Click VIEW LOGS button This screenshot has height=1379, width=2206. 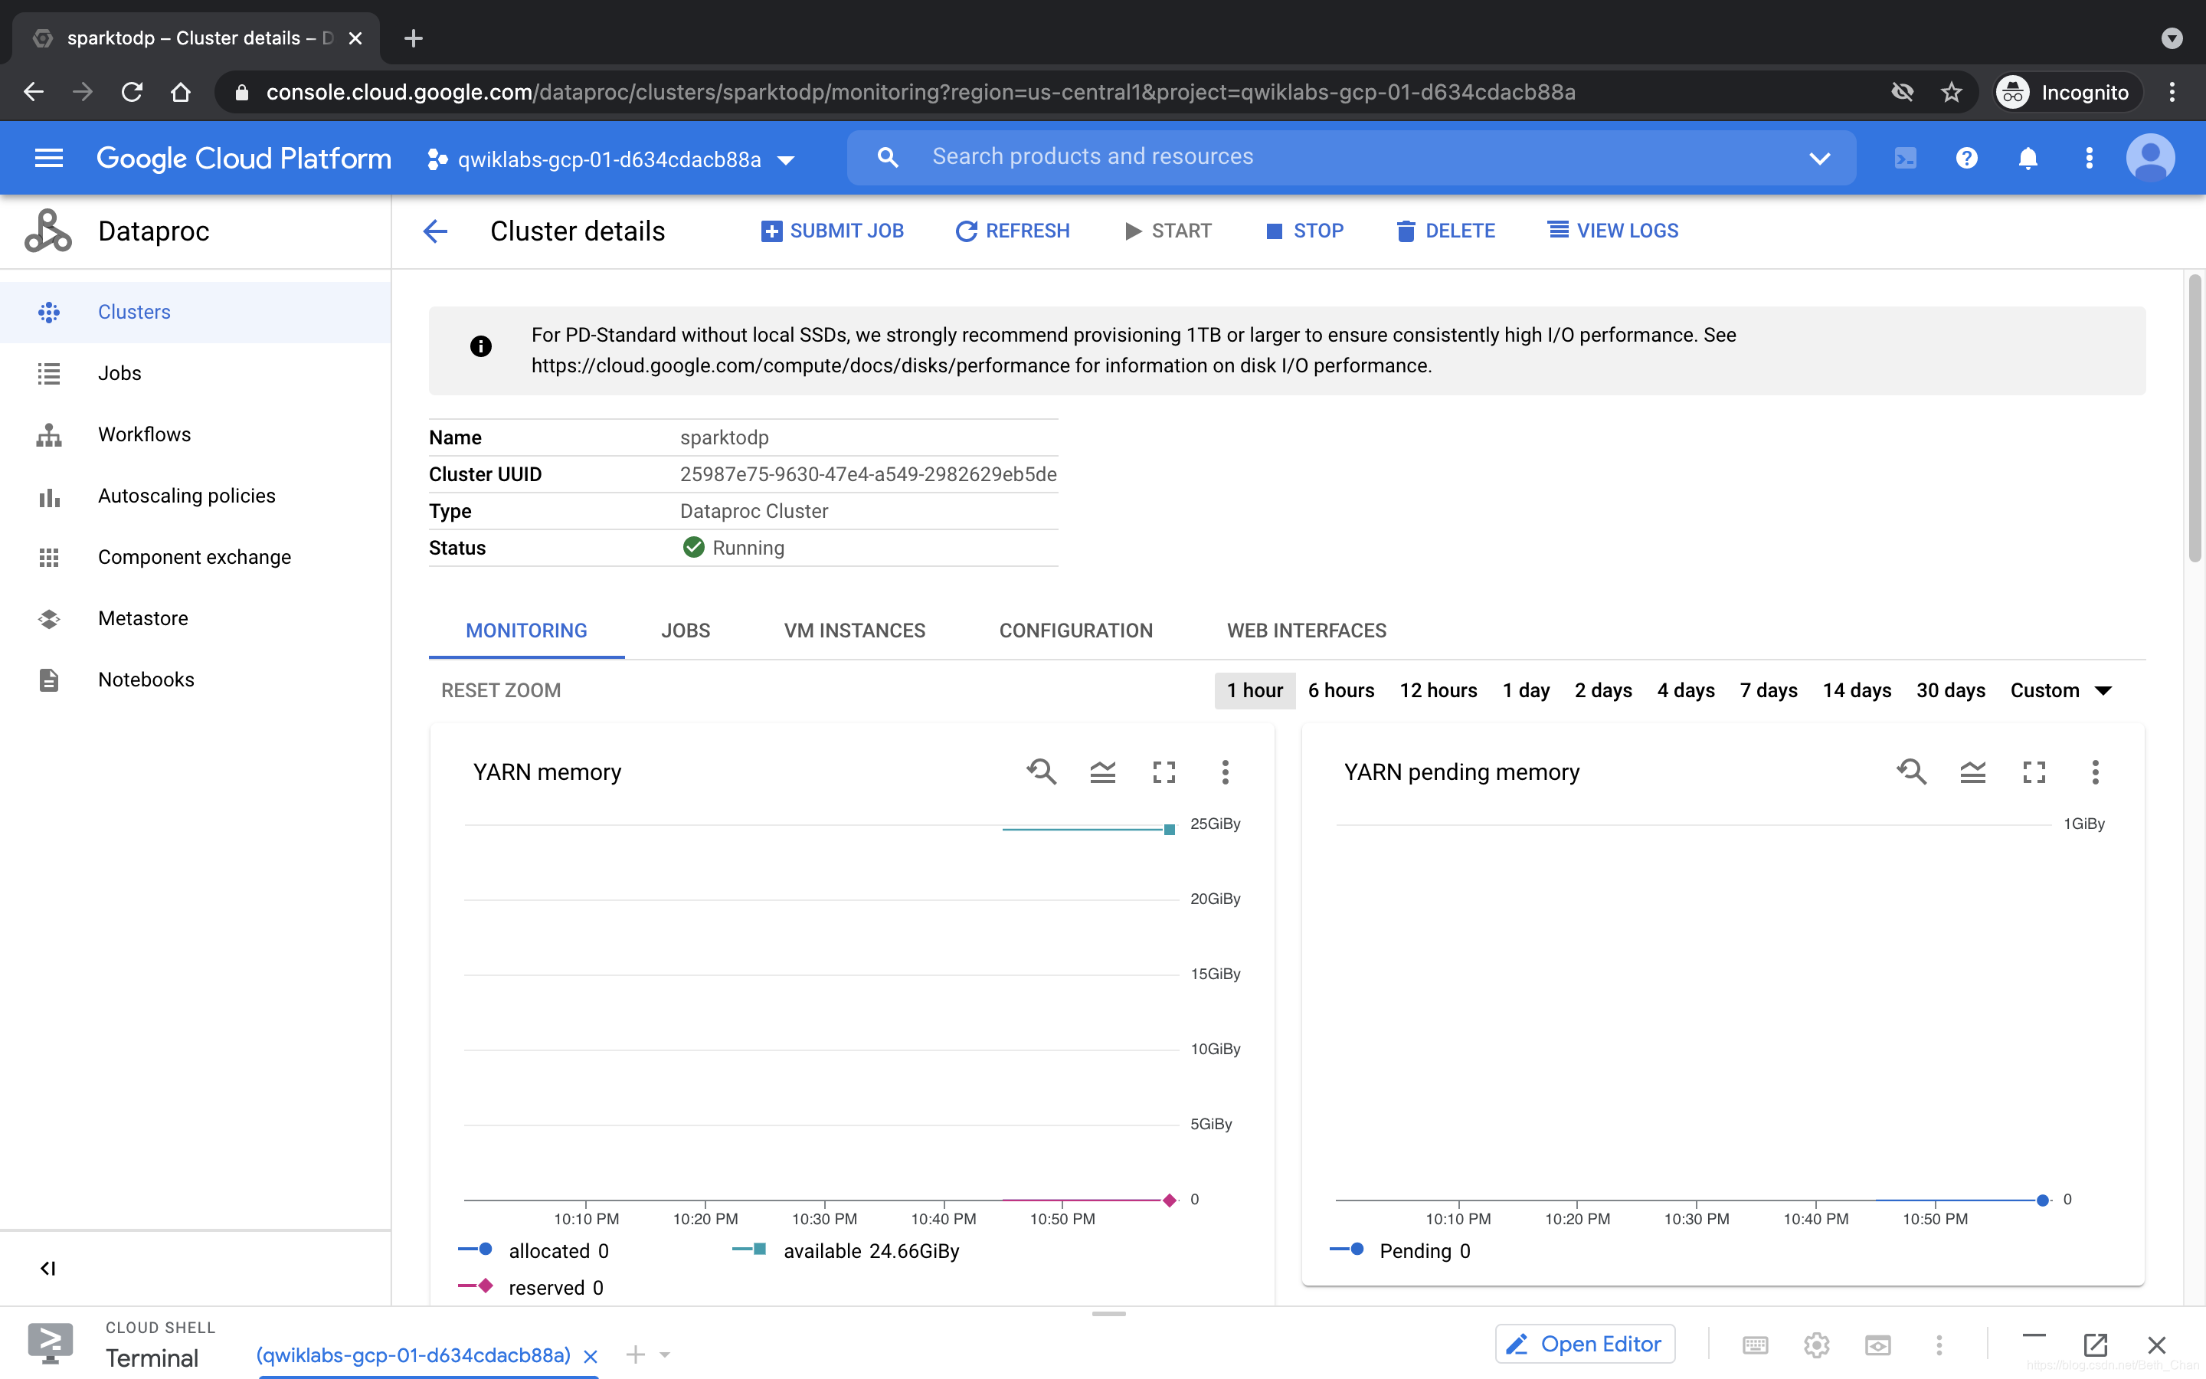pos(1612,231)
